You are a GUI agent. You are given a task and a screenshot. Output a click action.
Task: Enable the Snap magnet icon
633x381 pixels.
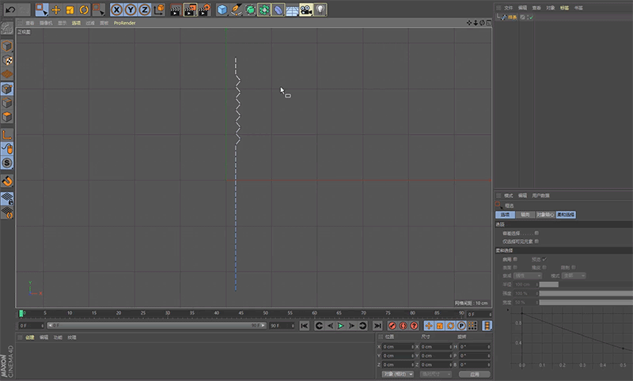7,181
